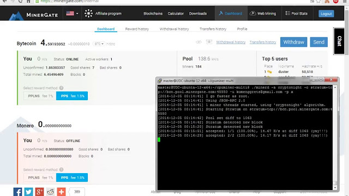
Task: Select PPLNS fee 1% for Bytecoin
Action: click(x=40, y=96)
